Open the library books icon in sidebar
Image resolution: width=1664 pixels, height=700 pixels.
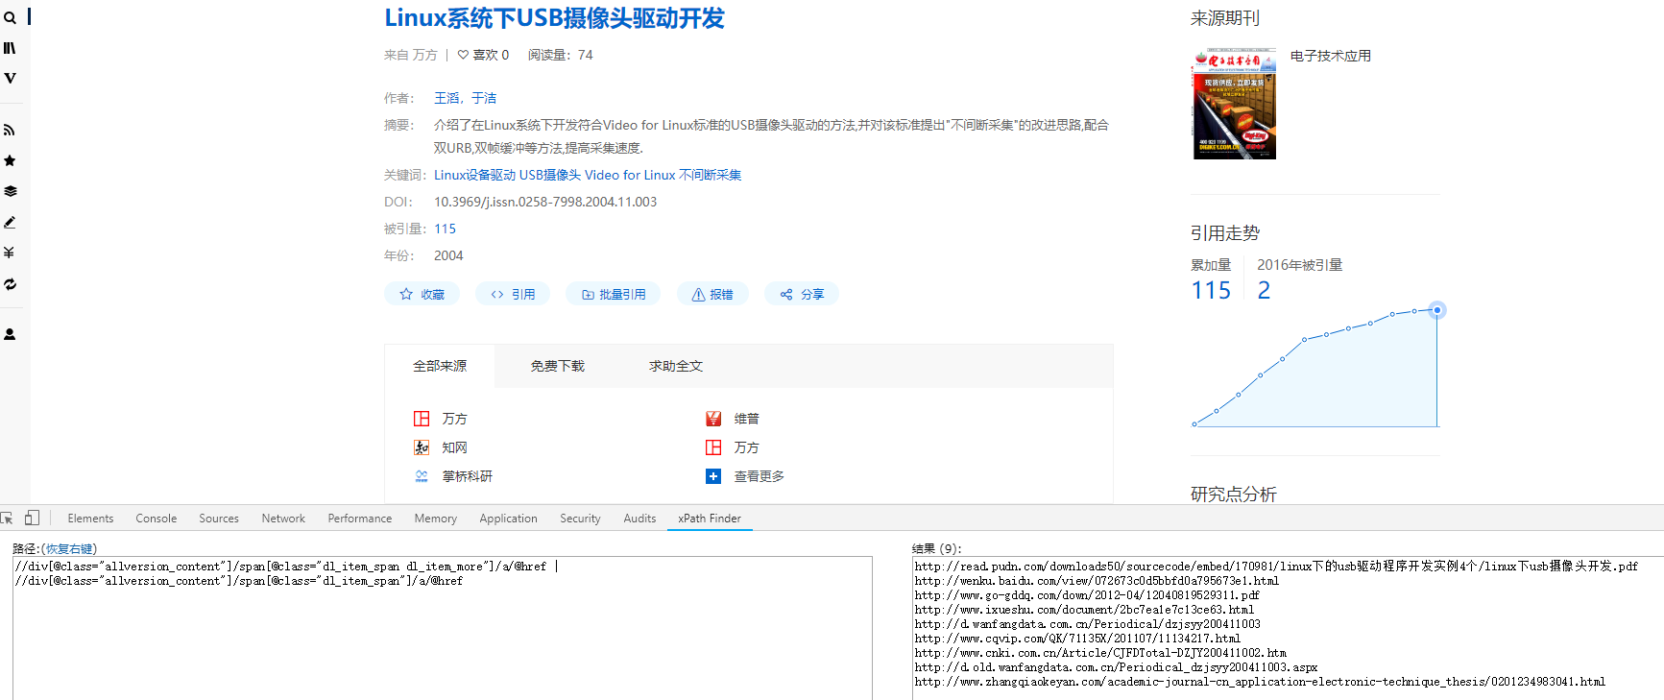pos(10,48)
